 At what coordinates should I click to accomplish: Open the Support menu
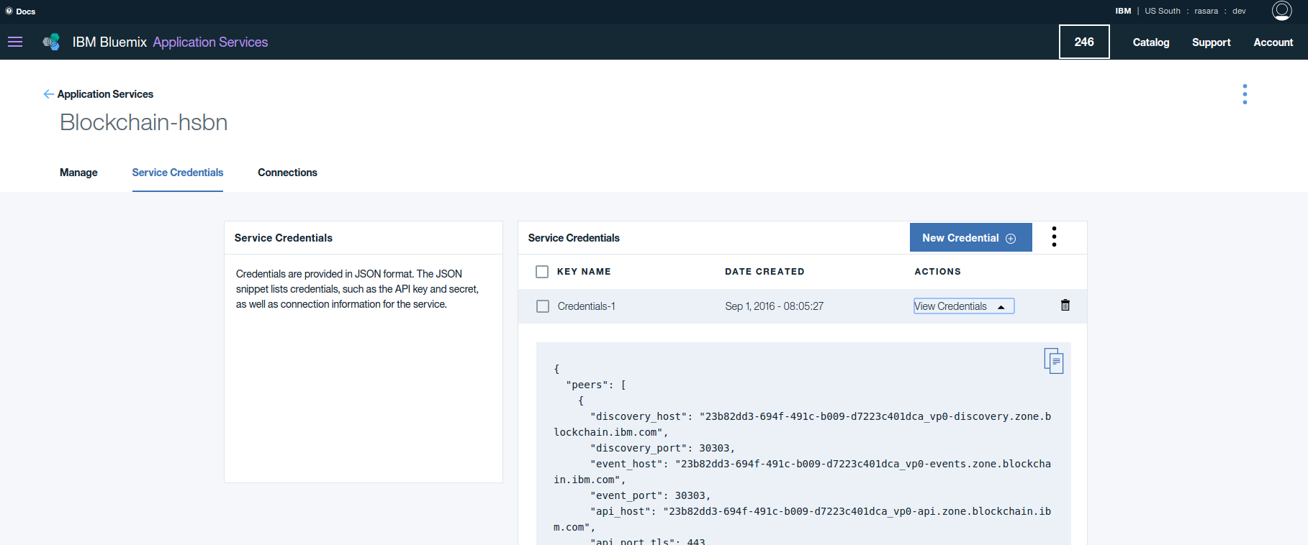click(1212, 42)
